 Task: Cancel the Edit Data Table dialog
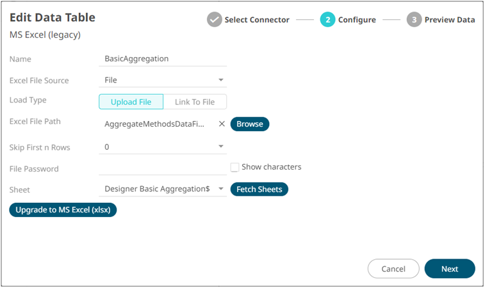[393, 269]
